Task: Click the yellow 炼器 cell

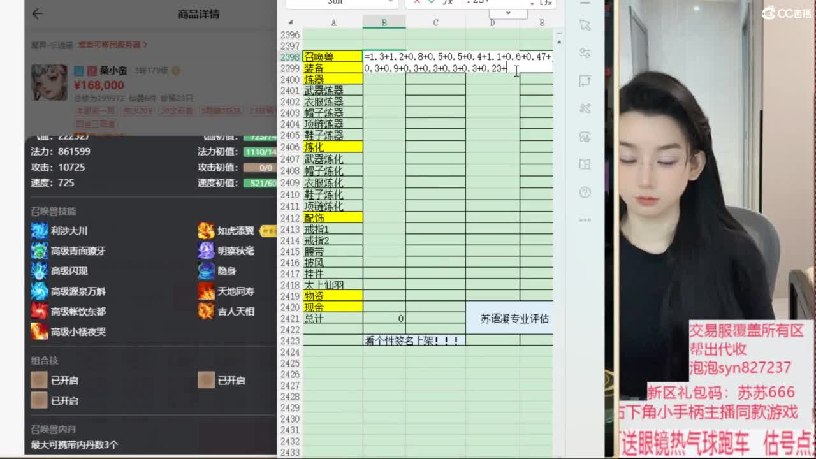Action: point(333,79)
